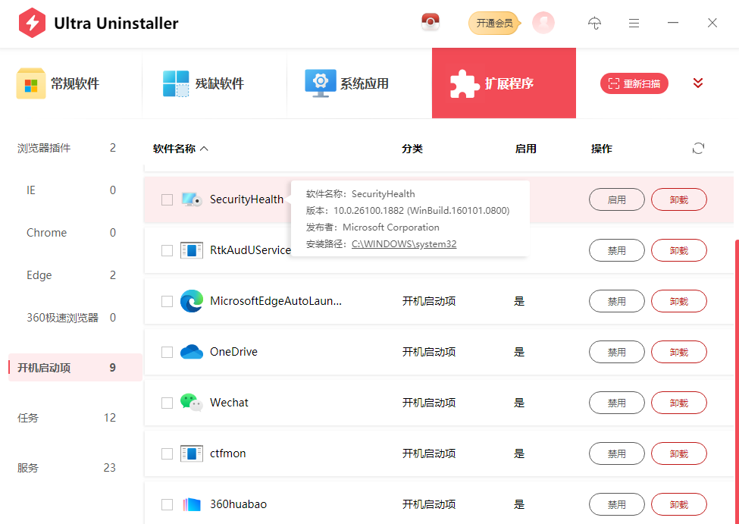Open install path C:\WINDOWS\system32 link
This screenshot has width=739, height=524.
point(404,244)
